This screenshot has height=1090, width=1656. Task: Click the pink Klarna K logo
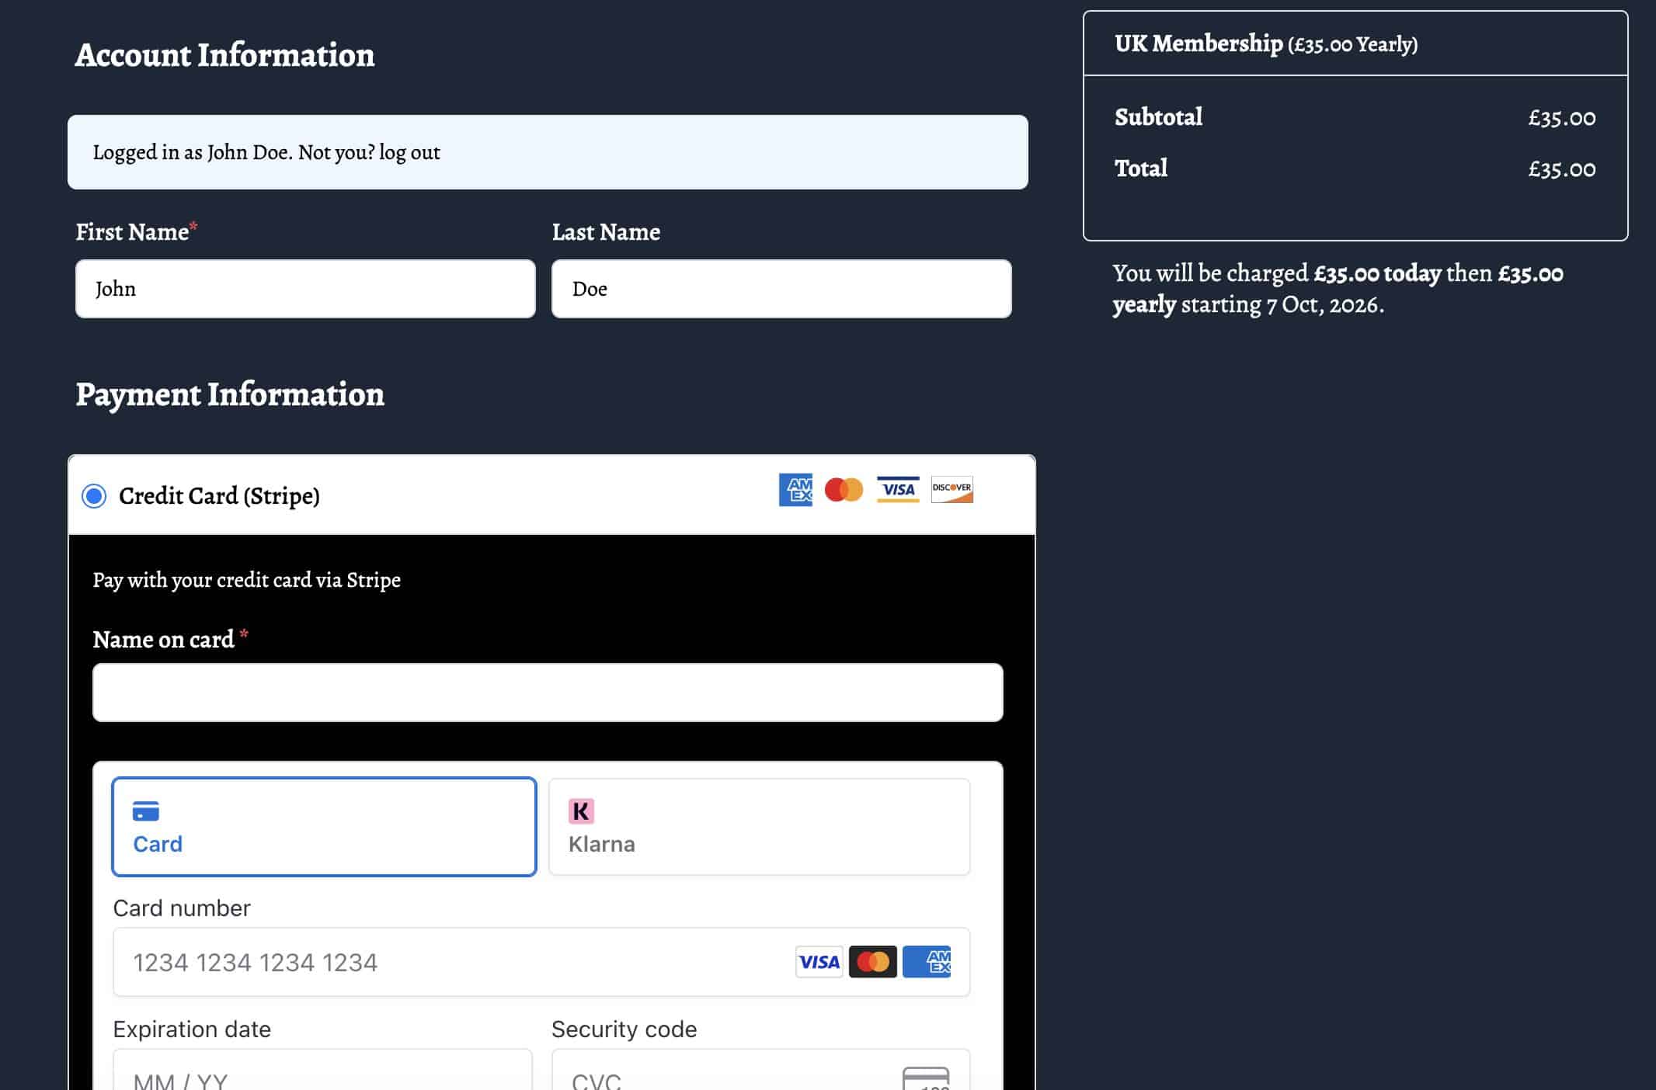pos(581,811)
